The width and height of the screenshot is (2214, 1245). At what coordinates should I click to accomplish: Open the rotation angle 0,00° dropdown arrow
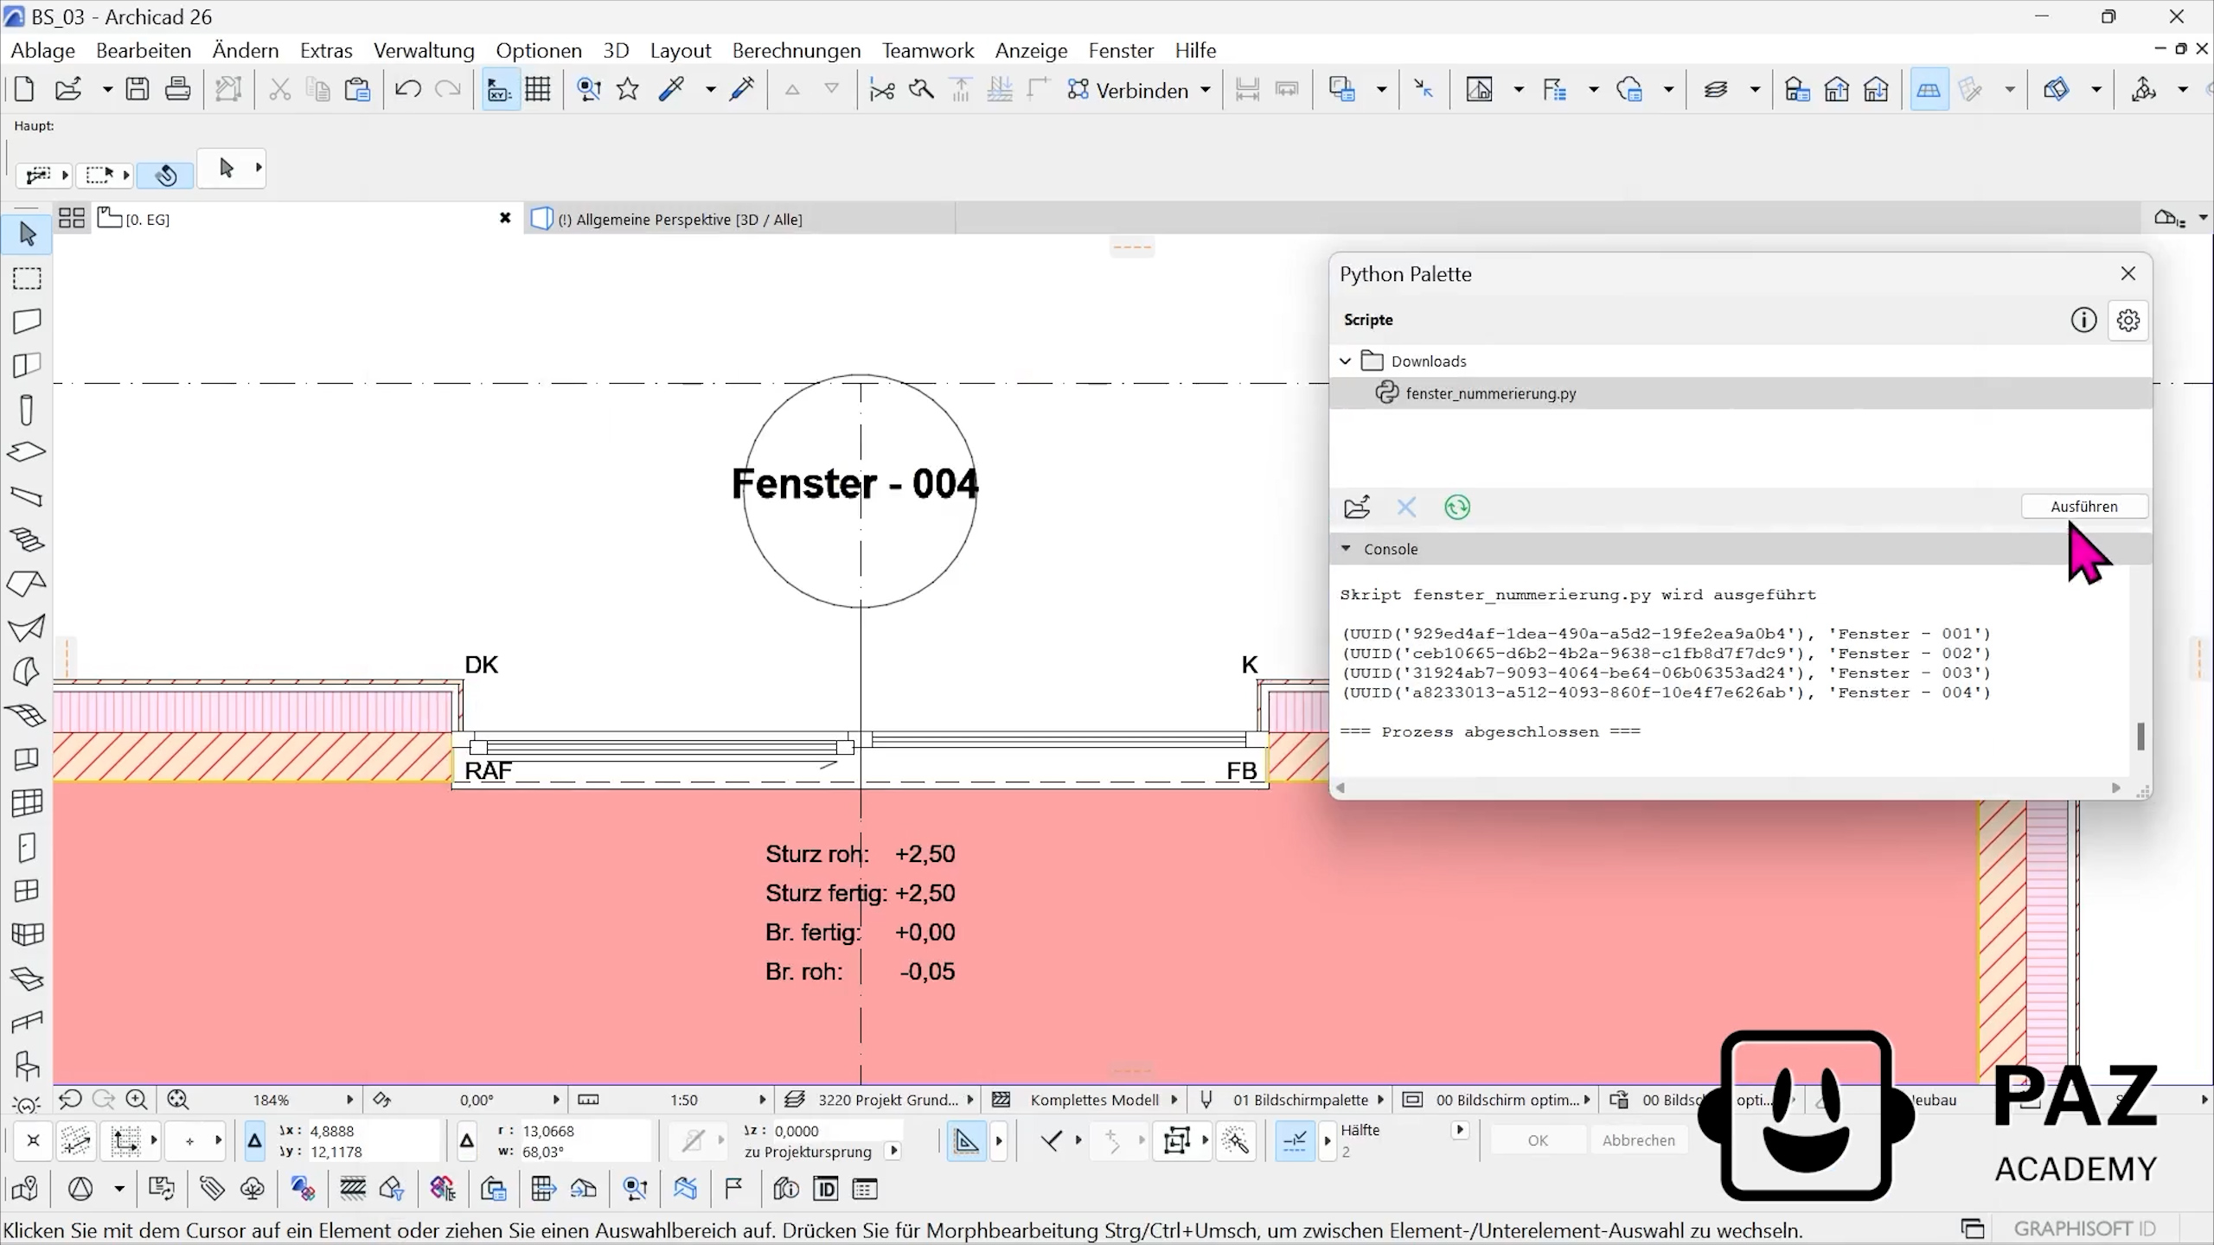(x=556, y=1099)
